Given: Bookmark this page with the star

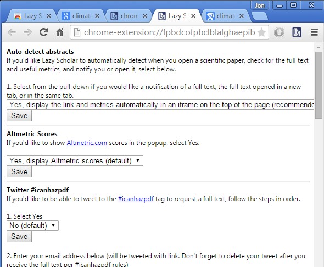Looking at the screenshot, I should tap(261, 32).
